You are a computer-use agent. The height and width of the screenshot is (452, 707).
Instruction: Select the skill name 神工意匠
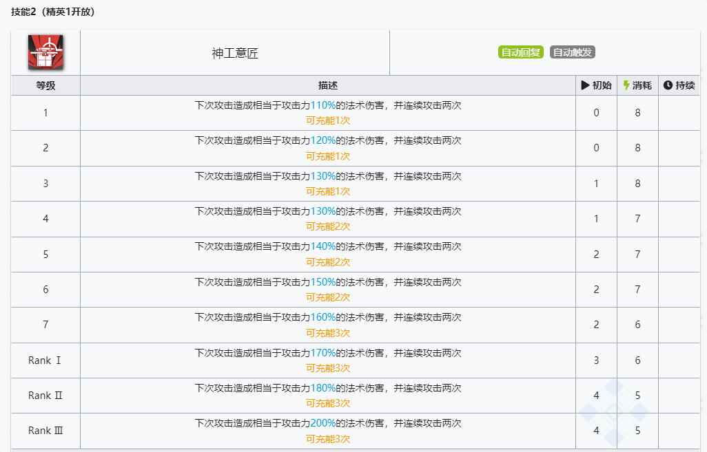[x=235, y=53]
